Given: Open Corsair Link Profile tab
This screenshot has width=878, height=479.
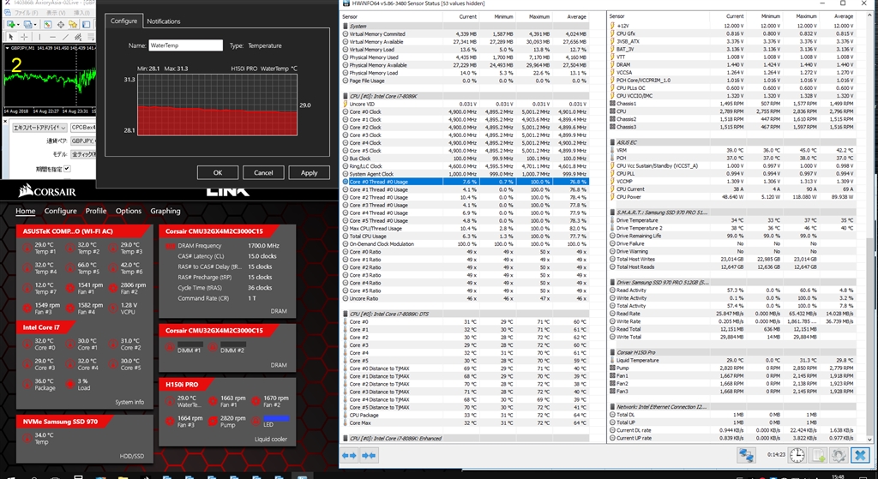Looking at the screenshot, I should pyautogui.click(x=96, y=211).
